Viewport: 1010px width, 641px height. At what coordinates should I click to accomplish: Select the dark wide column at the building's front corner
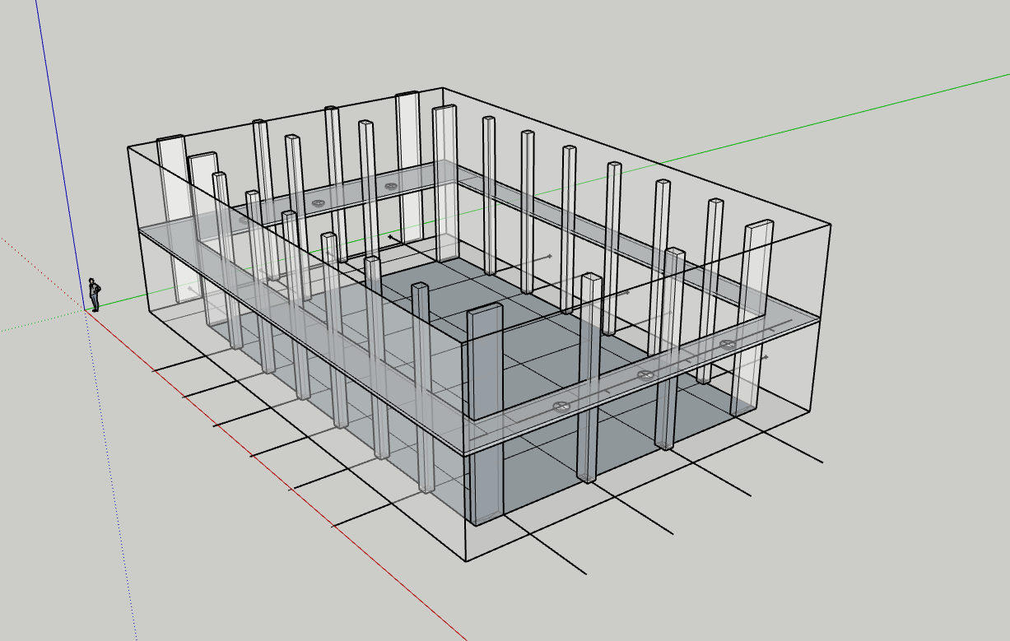(484, 414)
